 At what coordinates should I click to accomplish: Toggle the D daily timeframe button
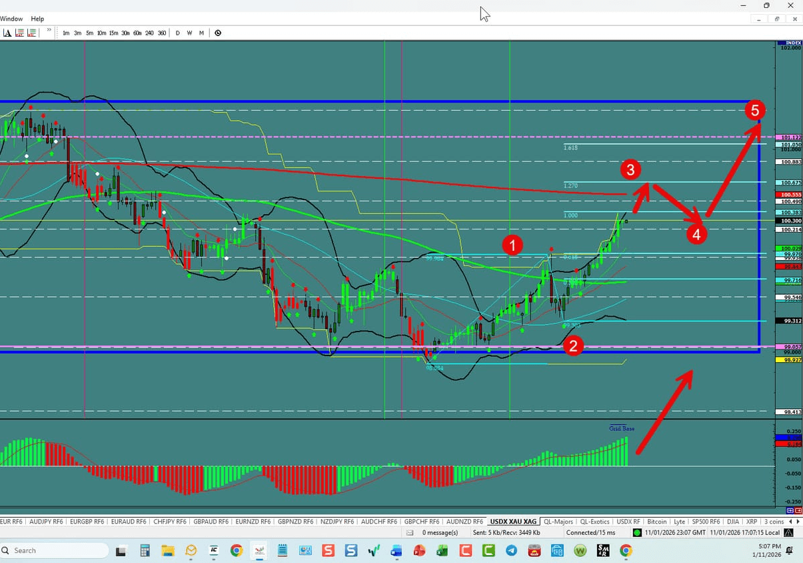(177, 33)
